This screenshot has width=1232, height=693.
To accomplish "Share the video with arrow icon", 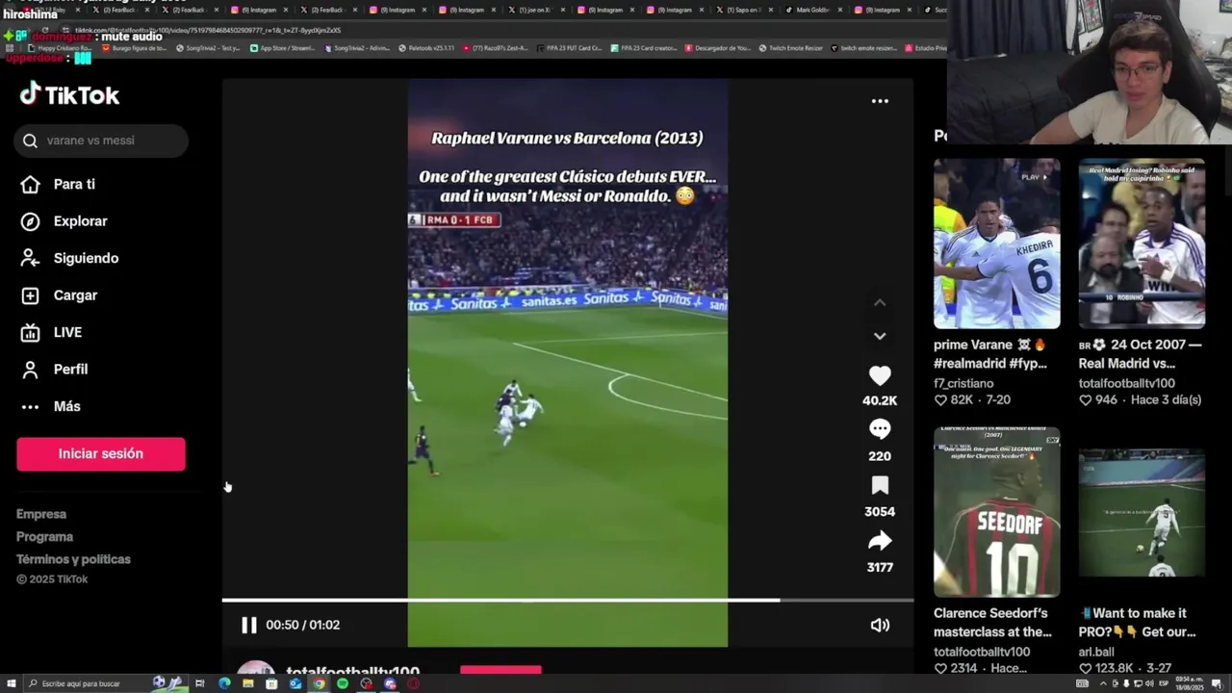I will point(880,541).
